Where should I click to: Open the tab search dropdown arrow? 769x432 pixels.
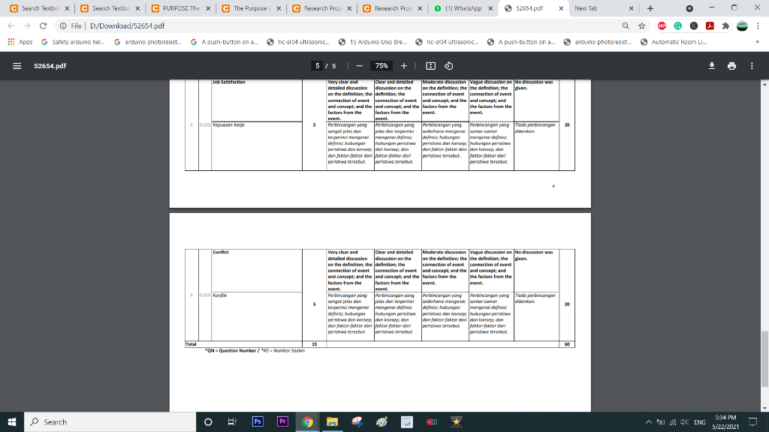point(689,8)
